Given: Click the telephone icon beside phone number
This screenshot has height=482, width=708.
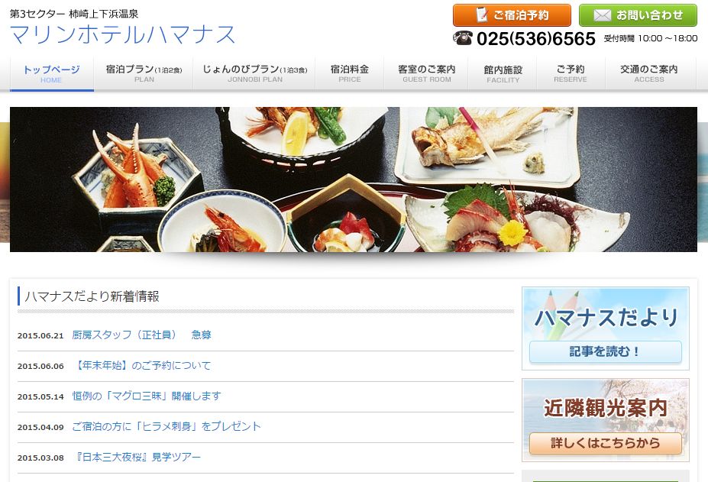Looking at the screenshot, I should [x=463, y=38].
